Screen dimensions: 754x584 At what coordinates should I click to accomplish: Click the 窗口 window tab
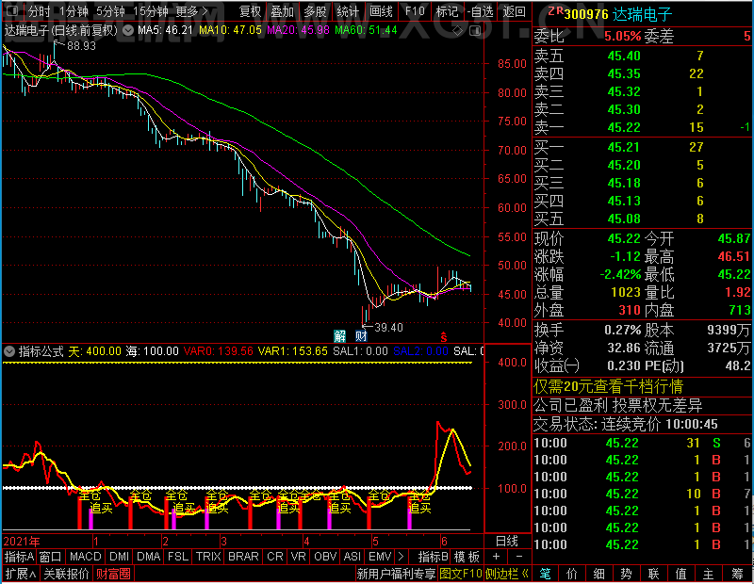51,557
